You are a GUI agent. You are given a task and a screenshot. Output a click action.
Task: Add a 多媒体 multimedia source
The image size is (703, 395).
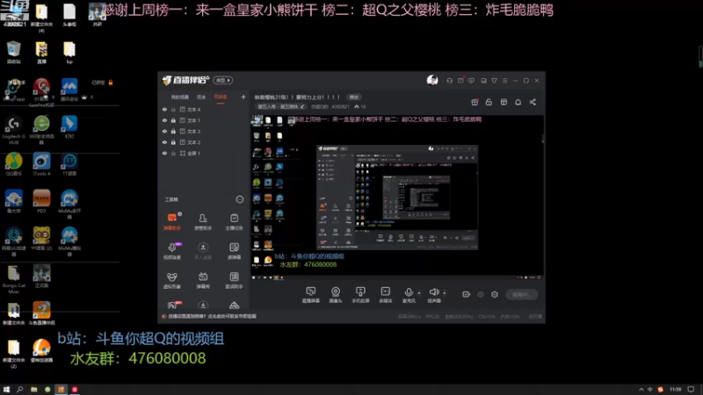pyautogui.click(x=385, y=295)
